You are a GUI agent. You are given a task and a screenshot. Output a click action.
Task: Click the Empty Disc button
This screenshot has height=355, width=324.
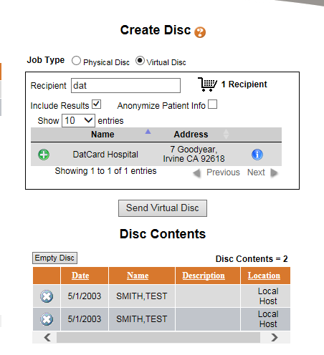click(x=54, y=258)
